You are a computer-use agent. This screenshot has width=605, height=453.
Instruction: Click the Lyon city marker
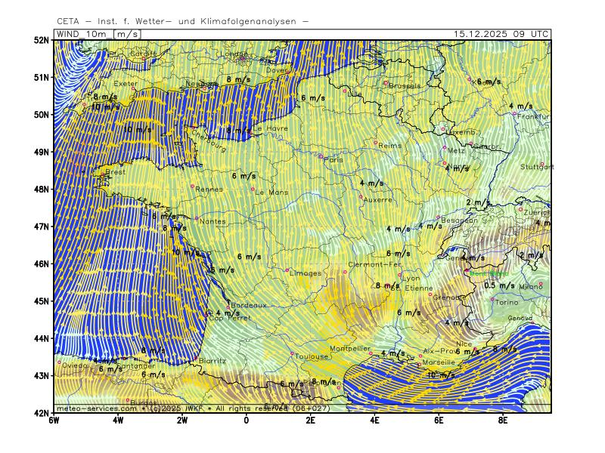pyautogui.click(x=400, y=275)
